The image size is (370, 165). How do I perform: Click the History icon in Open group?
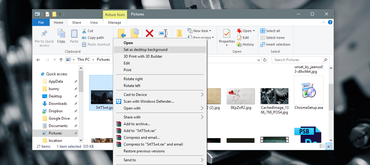click(239, 44)
